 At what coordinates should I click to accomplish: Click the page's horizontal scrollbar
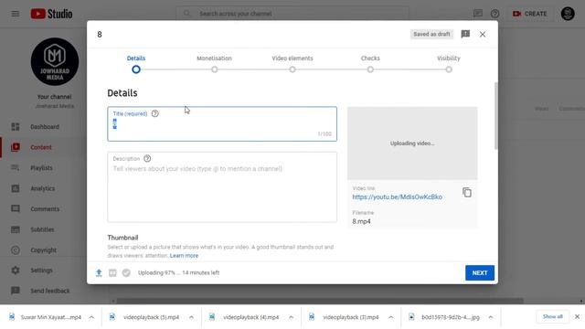point(320,301)
